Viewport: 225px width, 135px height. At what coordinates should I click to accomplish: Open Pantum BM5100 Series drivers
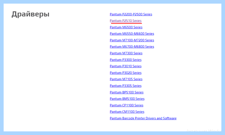coord(127,99)
